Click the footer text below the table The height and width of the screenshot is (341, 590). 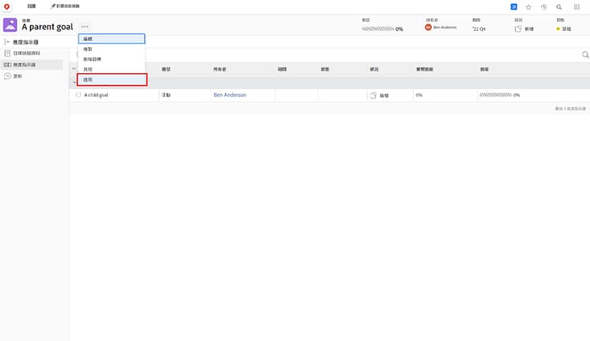click(570, 109)
